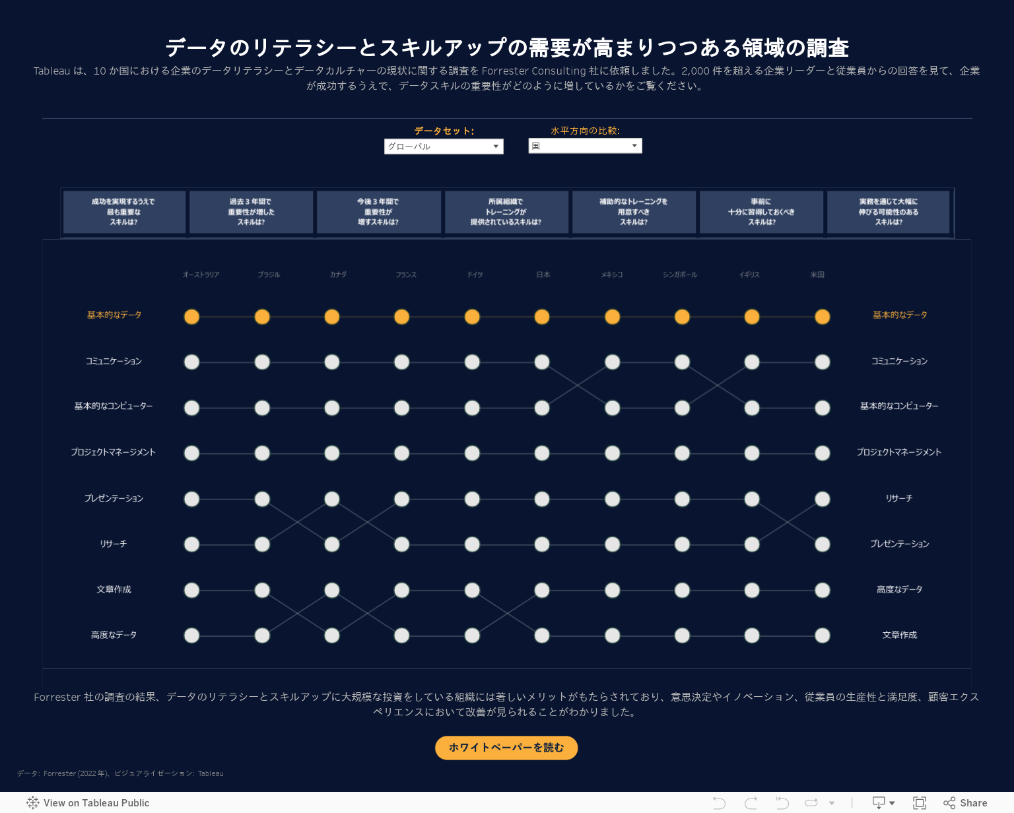Select tab 今後3年間で重要性が増すスキルは?

(378, 212)
